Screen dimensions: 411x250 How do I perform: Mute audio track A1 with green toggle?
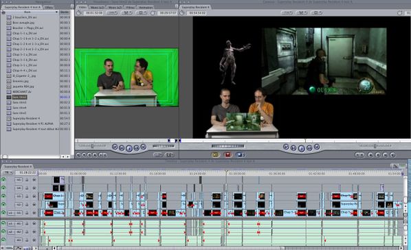point(3,223)
